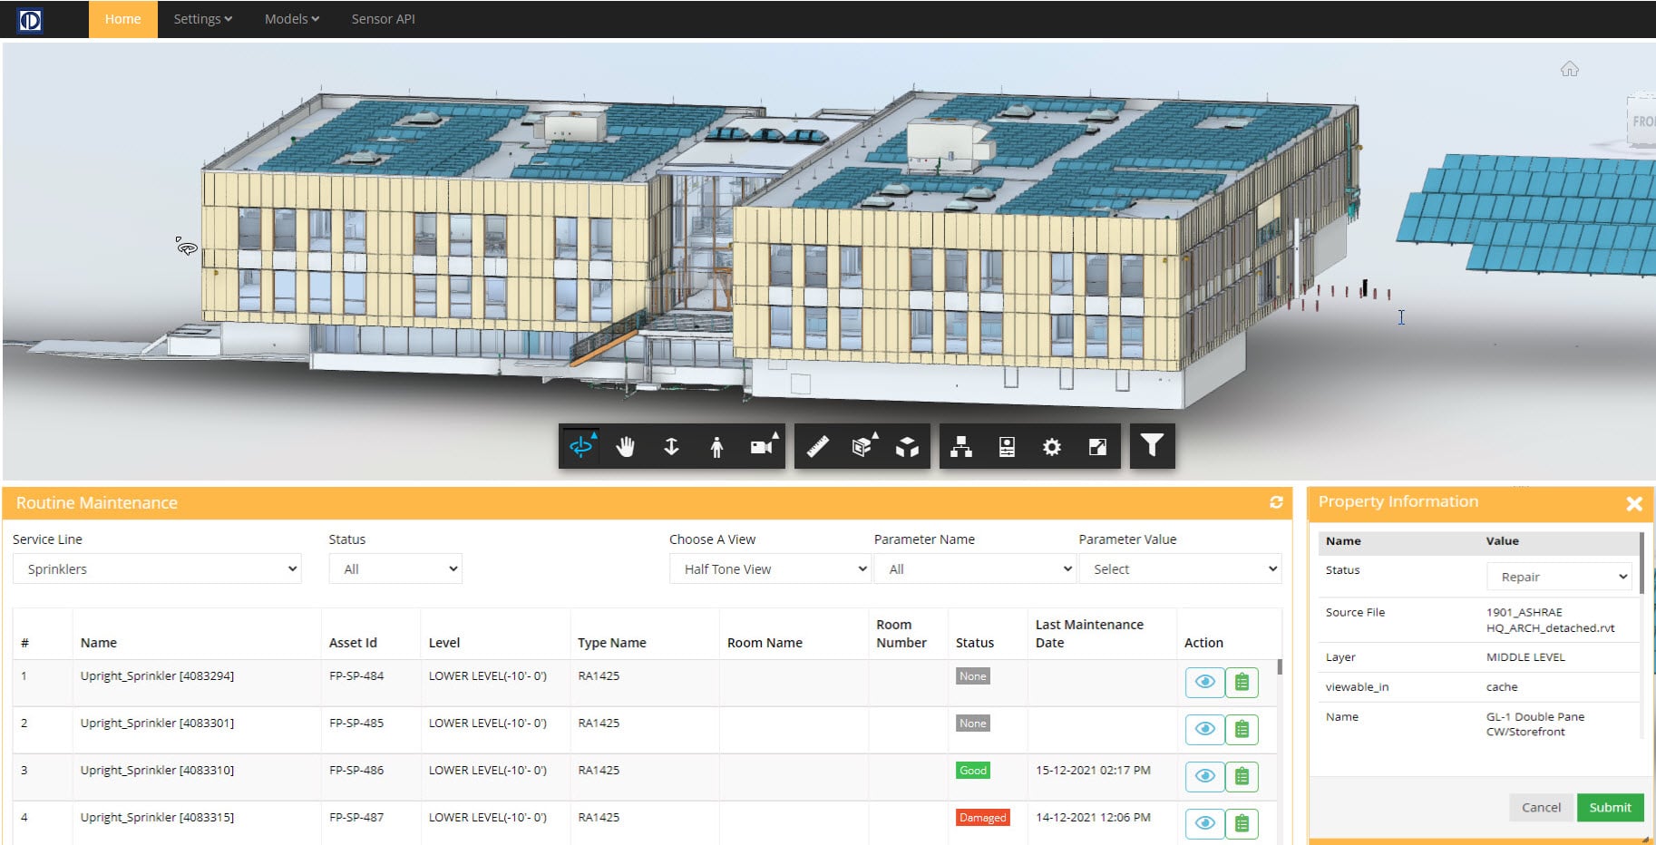Refresh the Routine Maintenance panel
This screenshot has height=845, width=1656.
pos(1276,502)
